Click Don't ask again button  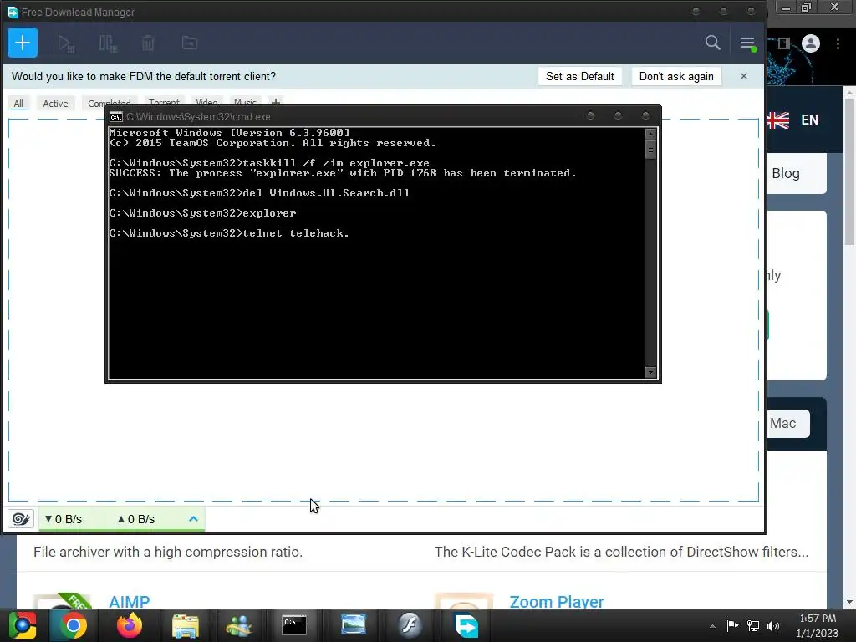tap(676, 76)
